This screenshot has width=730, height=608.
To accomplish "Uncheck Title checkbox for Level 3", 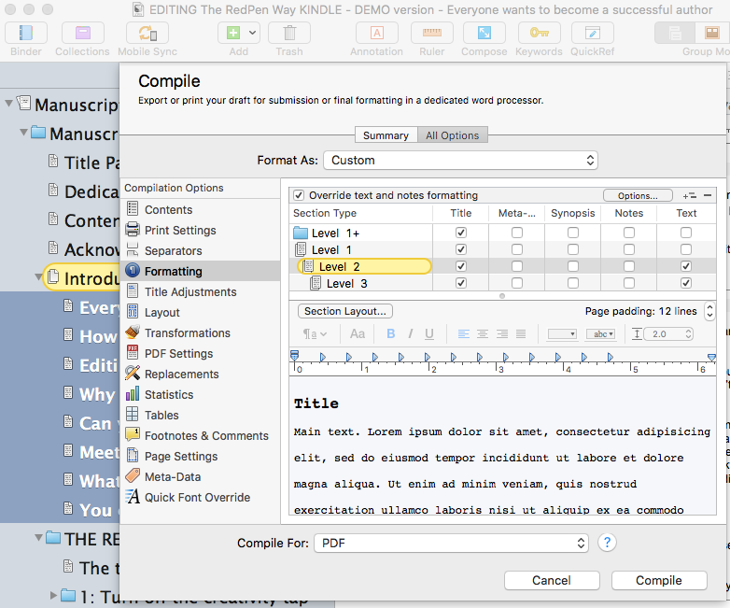I will [461, 283].
